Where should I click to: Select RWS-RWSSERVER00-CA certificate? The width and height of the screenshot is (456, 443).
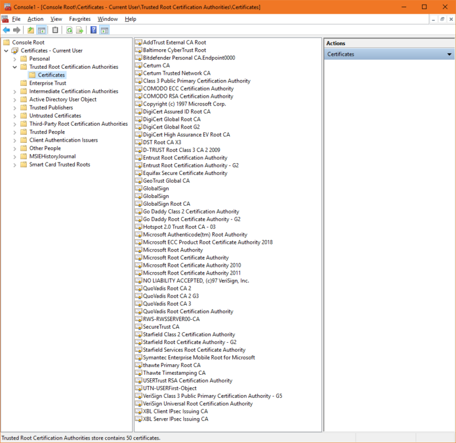[x=171, y=319]
